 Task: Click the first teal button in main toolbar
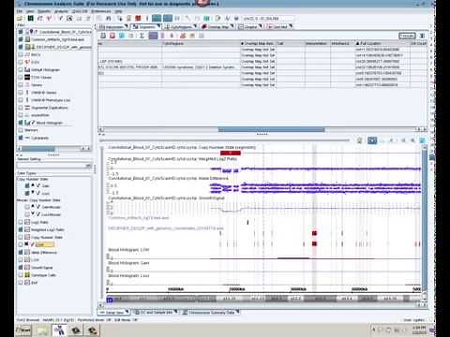(x=157, y=19)
